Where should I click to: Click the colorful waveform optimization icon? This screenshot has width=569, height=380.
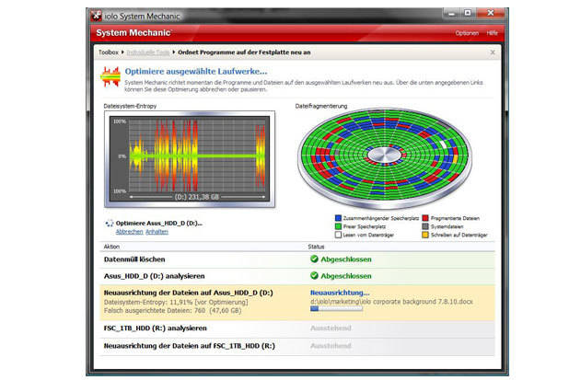pyautogui.click(x=110, y=77)
